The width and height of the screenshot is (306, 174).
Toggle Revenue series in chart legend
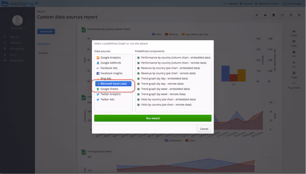(x=172, y=34)
